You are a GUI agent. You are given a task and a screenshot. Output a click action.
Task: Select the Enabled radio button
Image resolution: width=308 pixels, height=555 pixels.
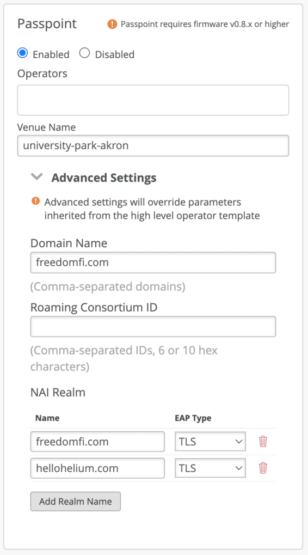[22, 54]
